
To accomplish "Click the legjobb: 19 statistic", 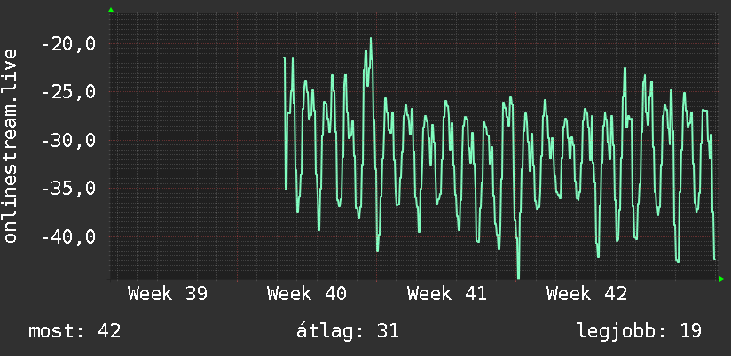I will pyautogui.click(x=639, y=331).
